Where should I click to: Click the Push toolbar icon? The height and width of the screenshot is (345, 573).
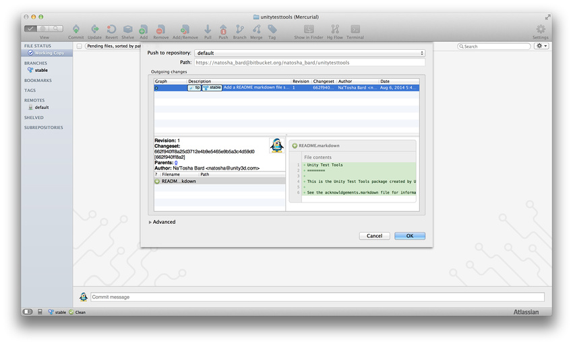[223, 30]
